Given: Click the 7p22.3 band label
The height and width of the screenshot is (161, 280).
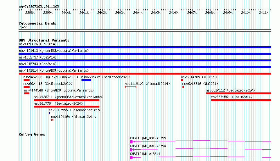Looking at the screenshot, I should (25, 27).
